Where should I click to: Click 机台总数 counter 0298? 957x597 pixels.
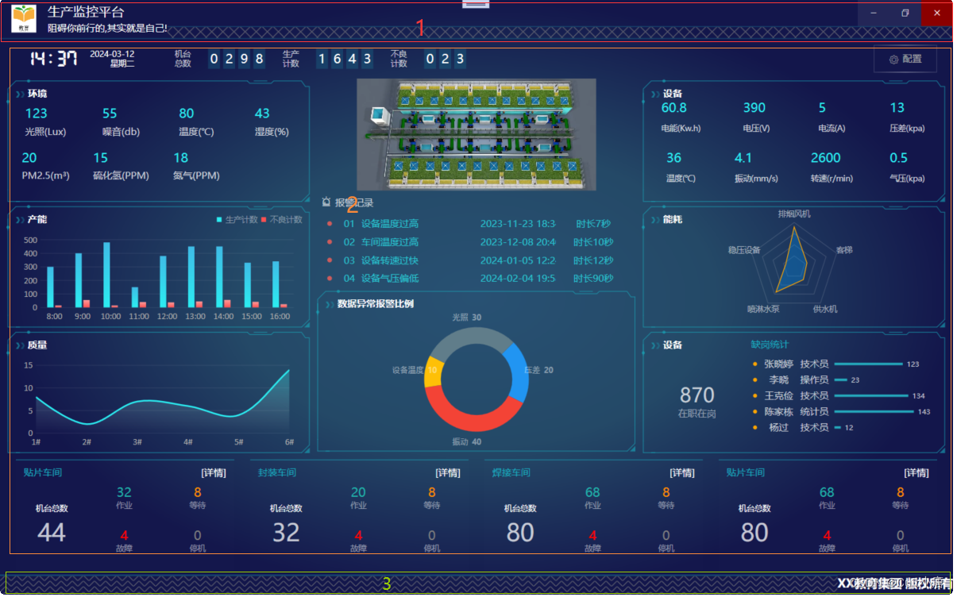237,59
